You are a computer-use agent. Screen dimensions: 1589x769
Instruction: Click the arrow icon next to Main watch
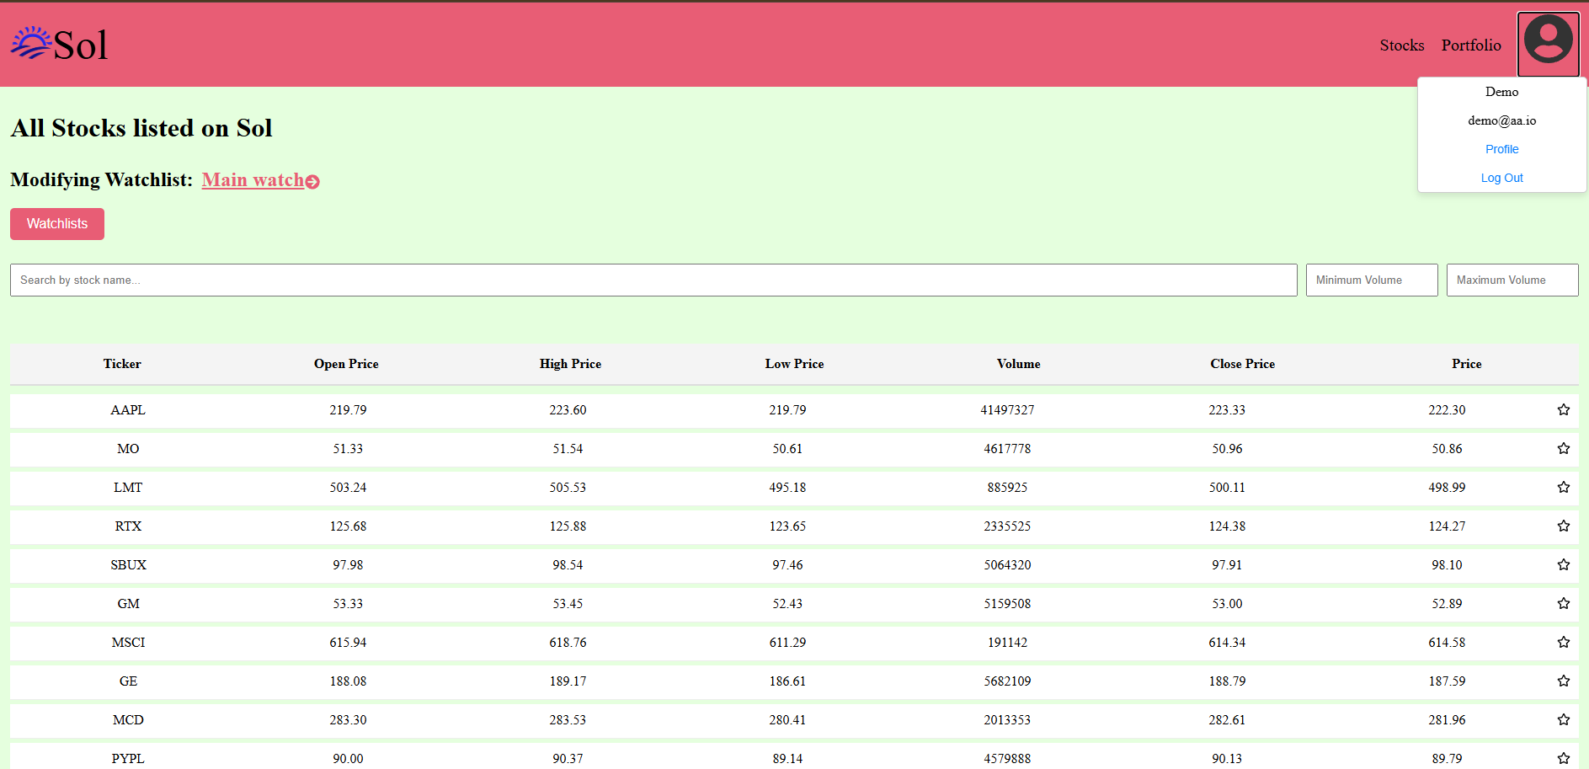(x=312, y=181)
